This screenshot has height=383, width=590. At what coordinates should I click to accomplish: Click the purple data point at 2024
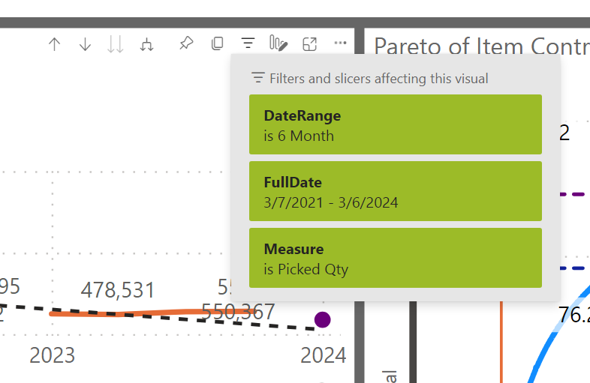tap(323, 320)
